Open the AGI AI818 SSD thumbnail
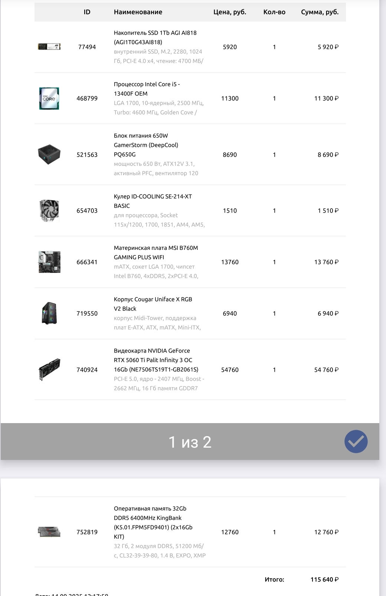 coord(49,46)
